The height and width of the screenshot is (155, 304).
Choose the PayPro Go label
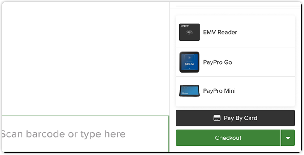tap(217, 62)
